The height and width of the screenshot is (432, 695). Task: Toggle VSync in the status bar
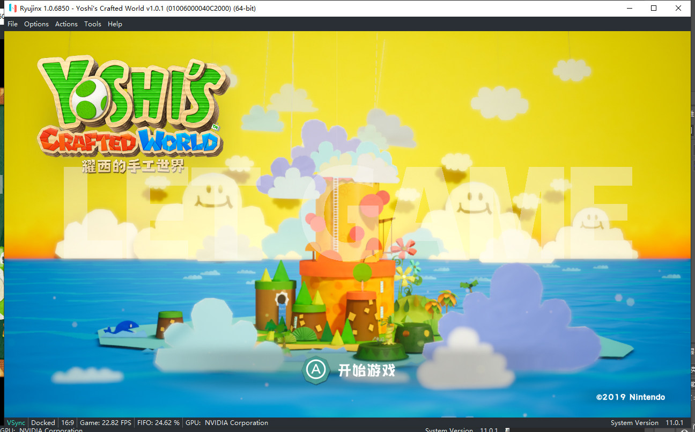[x=16, y=423]
